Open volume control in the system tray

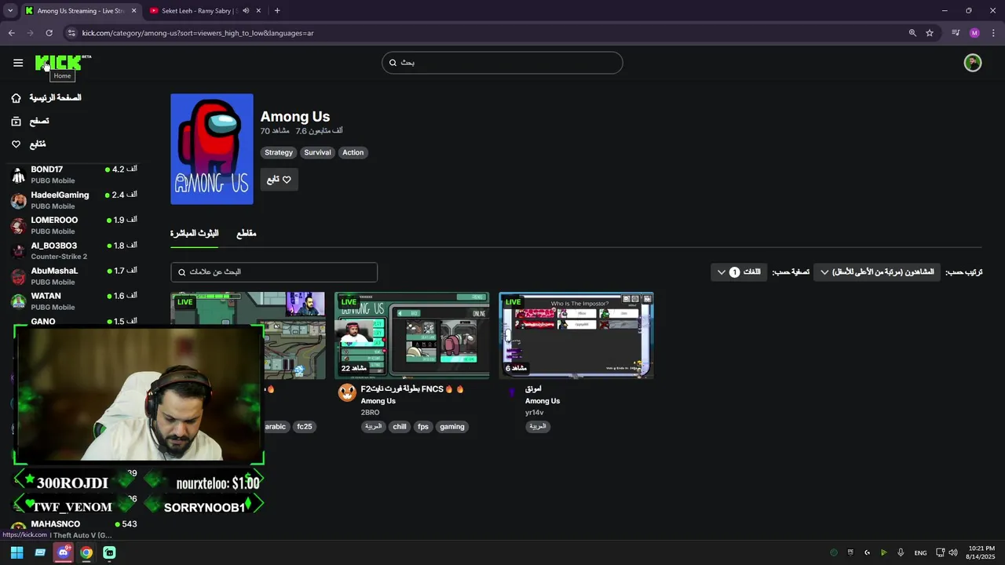tap(953, 552)
